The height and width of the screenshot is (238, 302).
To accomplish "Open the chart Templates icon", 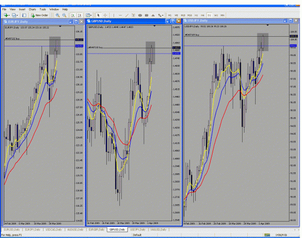I will (87, 15).
